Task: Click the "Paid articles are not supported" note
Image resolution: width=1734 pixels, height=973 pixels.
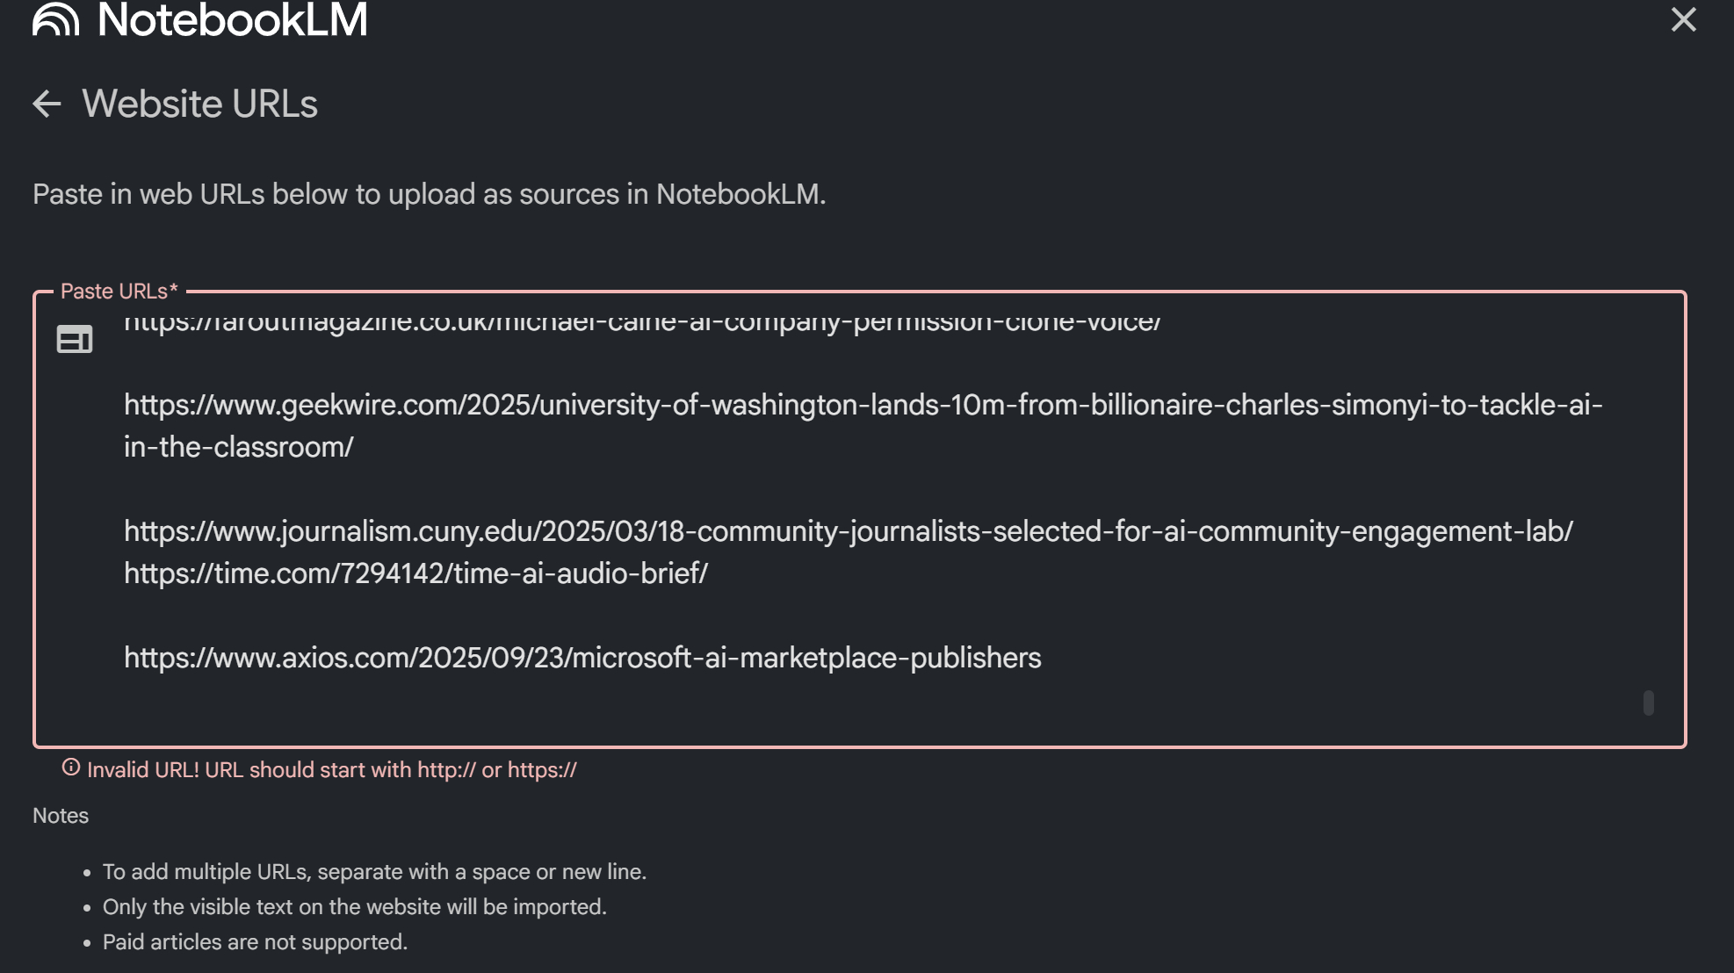Action: tap(255, 942)
